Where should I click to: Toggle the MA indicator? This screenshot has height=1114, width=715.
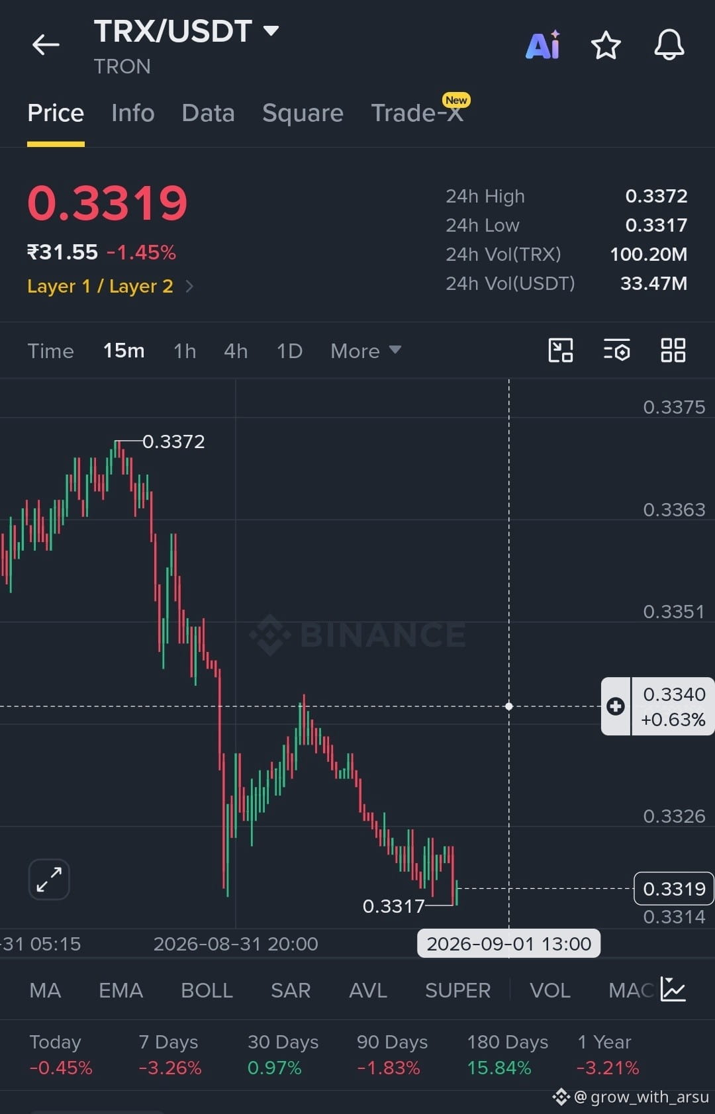coord(45,990)
